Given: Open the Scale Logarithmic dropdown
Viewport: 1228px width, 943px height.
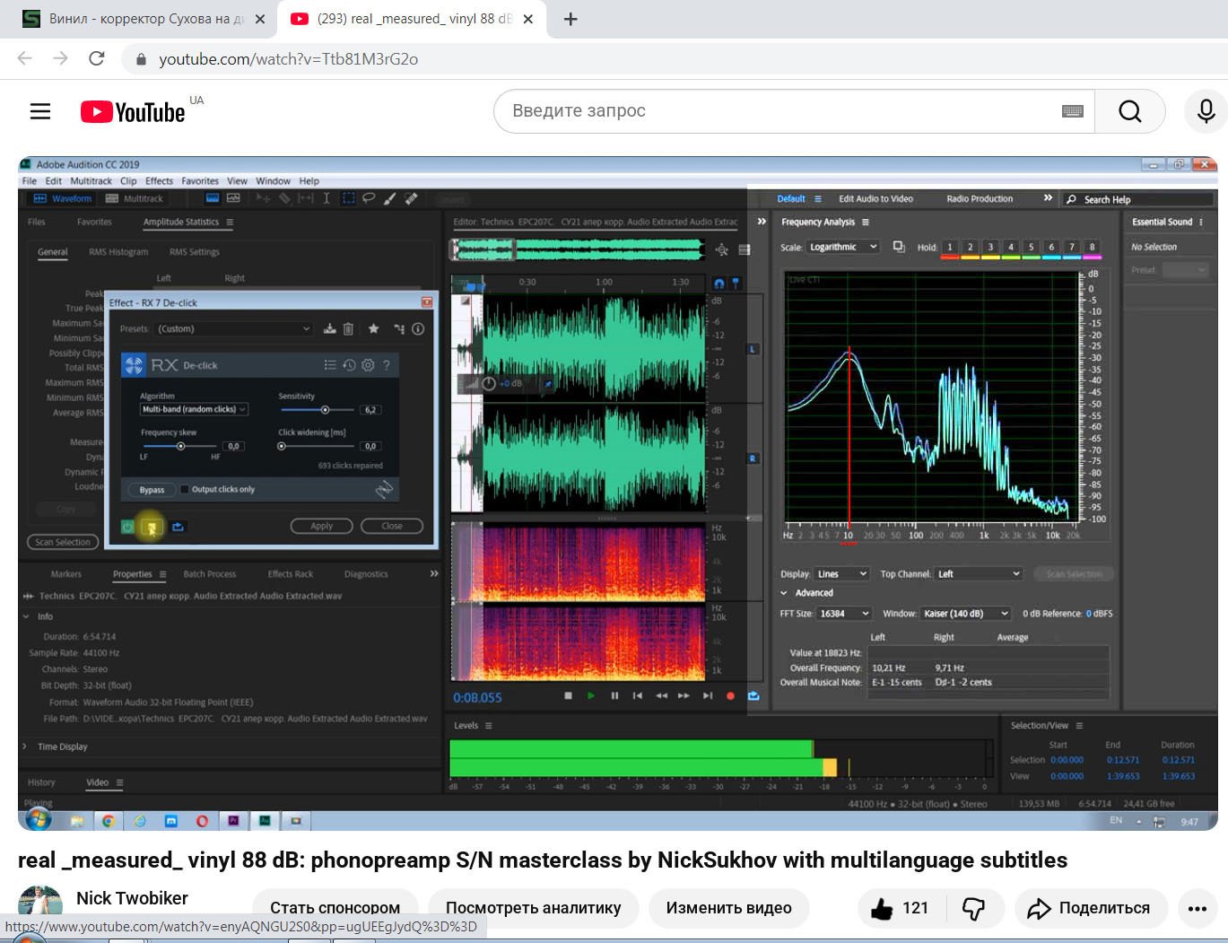Looking at the screenshot, I should (x=843, y=247).
